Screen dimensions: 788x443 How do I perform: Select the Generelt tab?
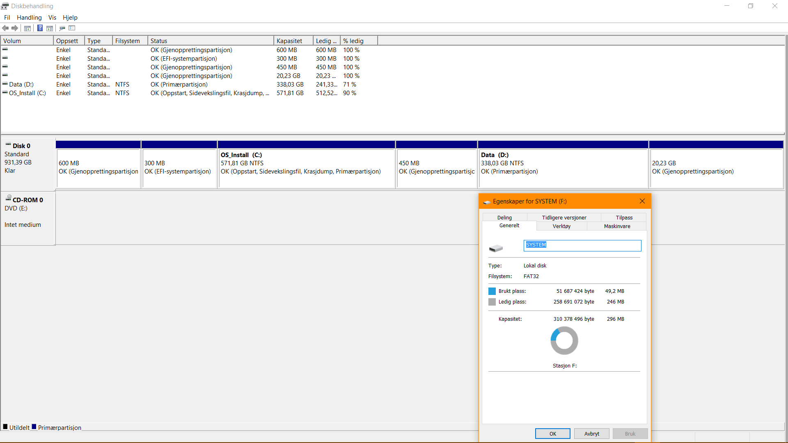509,226
